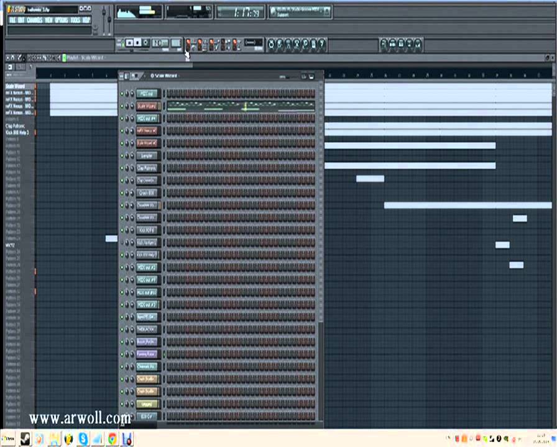Open the playlist view shortcut icon

(x=384, y=44)
